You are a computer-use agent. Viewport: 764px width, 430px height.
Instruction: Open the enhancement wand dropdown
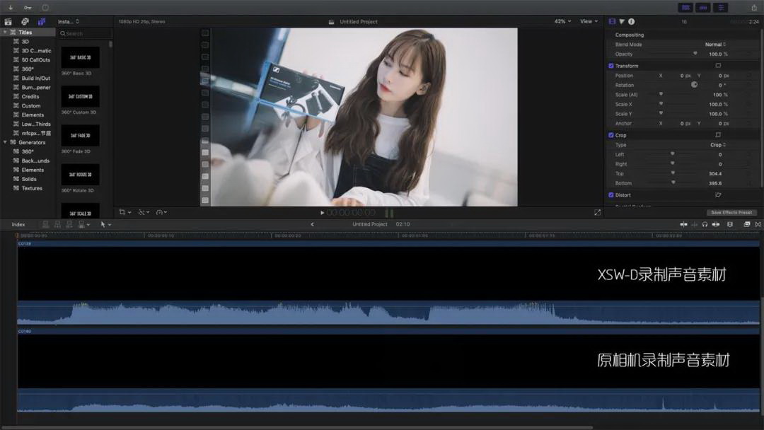[x=143, y=212]
